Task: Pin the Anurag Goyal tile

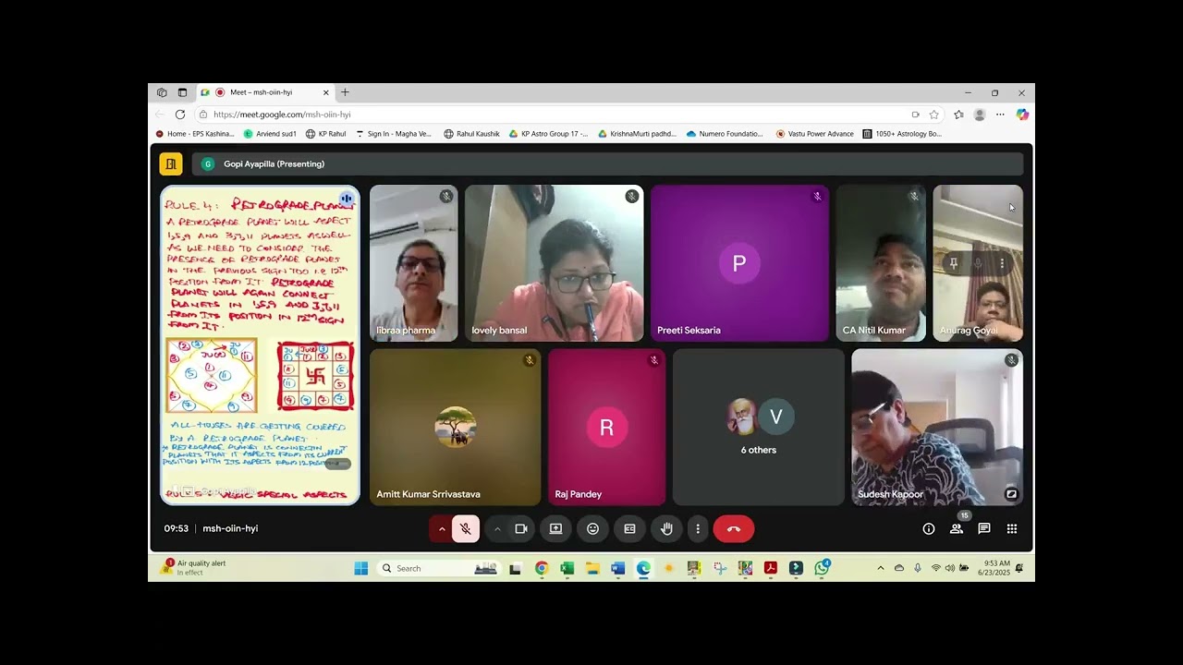Action: (x=953, y=263)
